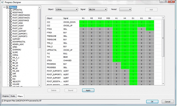Select MA_20 in the objects tree
The height and width of the screenshot is (106, 177).
15,66
